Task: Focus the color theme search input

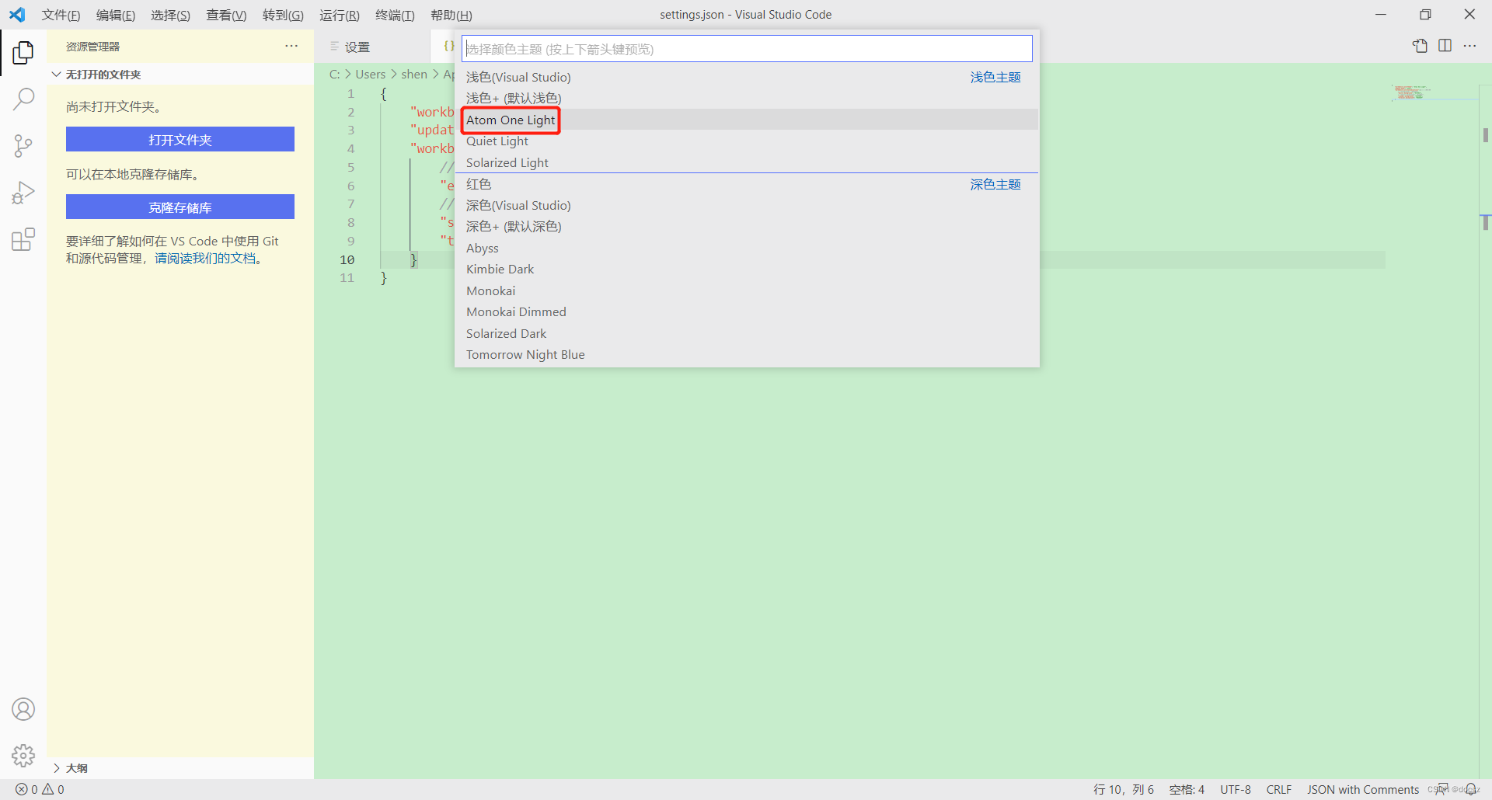Action: click(748, 49)
